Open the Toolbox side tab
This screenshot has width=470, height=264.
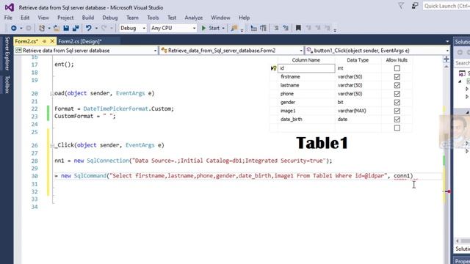[x=7, y=84]
